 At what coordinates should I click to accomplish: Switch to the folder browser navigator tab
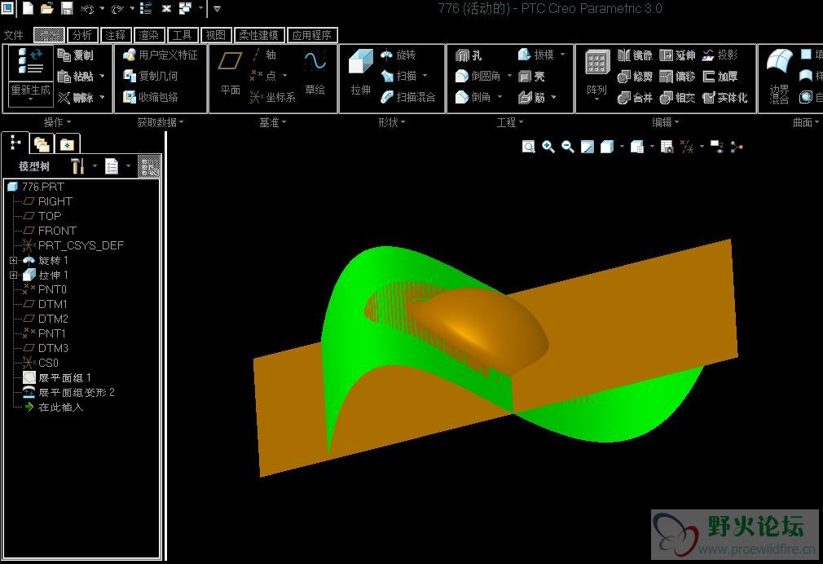click(x=42, y=143)
